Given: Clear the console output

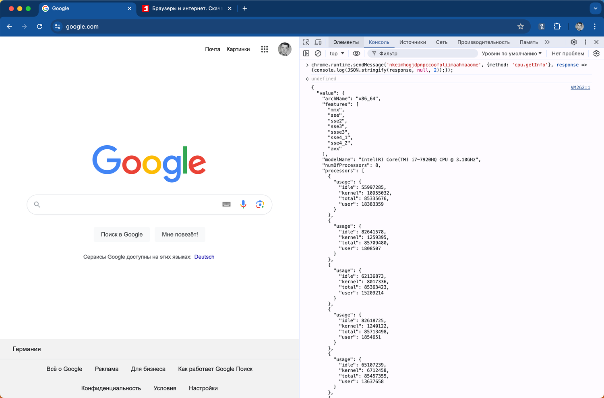Looking at the screenshot, I should click(318, 54).
